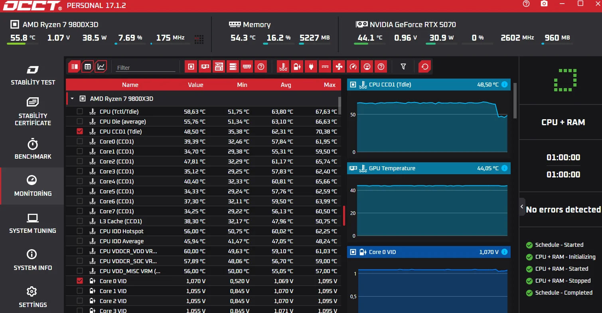Go to the Benchmark section
Image resolution: width=602 pixels, height=313 pixels.
coord(33,149)
